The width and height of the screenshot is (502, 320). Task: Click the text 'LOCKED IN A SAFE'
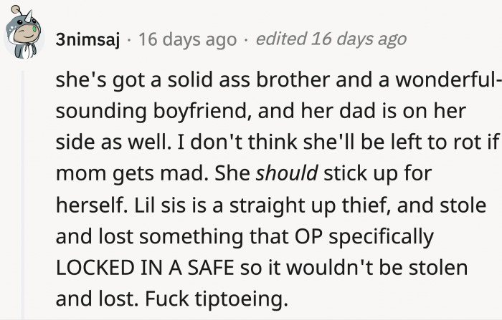point(145,268)
